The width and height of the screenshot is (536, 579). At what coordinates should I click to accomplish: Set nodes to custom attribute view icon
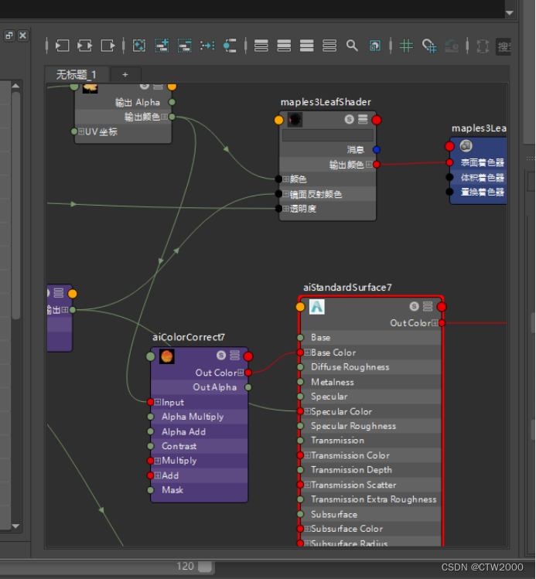point(329,46)
